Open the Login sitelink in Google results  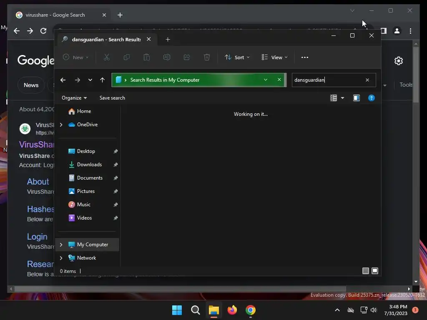37,237
